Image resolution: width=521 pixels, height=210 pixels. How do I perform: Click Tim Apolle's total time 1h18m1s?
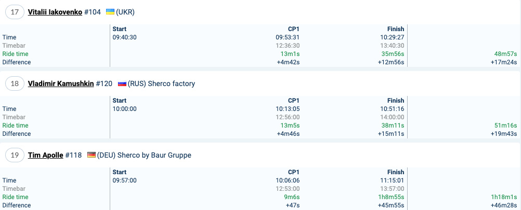pyautogui.click(x=504, y=197)
